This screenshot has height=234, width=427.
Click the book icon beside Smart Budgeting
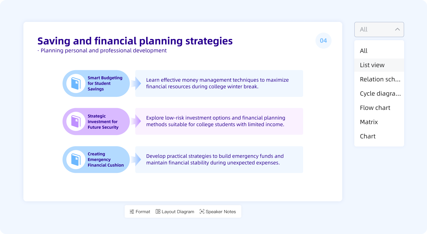tap(76, 83)
